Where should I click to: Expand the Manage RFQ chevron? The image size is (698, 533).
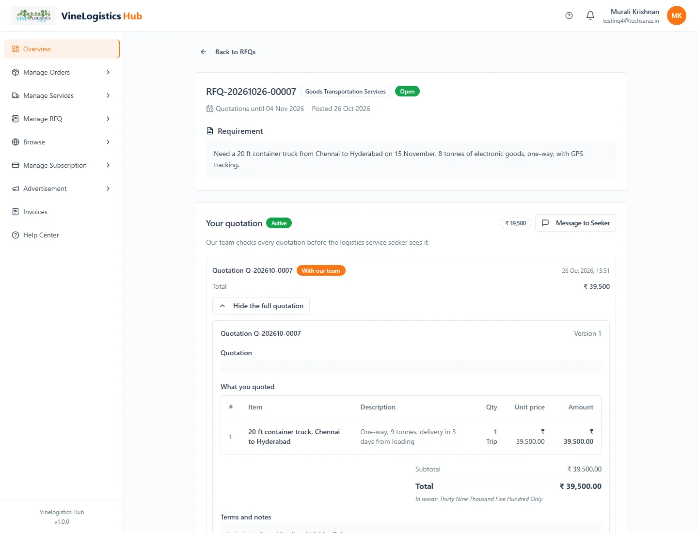click(108, 119)
